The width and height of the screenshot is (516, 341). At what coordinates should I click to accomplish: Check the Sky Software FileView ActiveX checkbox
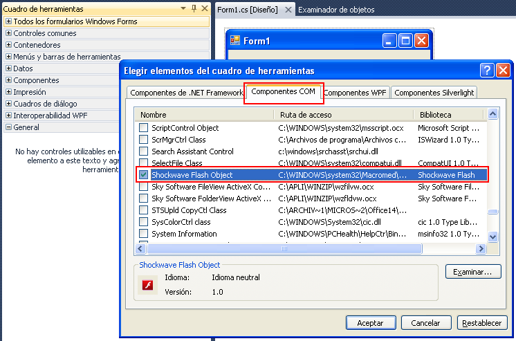click(143, 187)
